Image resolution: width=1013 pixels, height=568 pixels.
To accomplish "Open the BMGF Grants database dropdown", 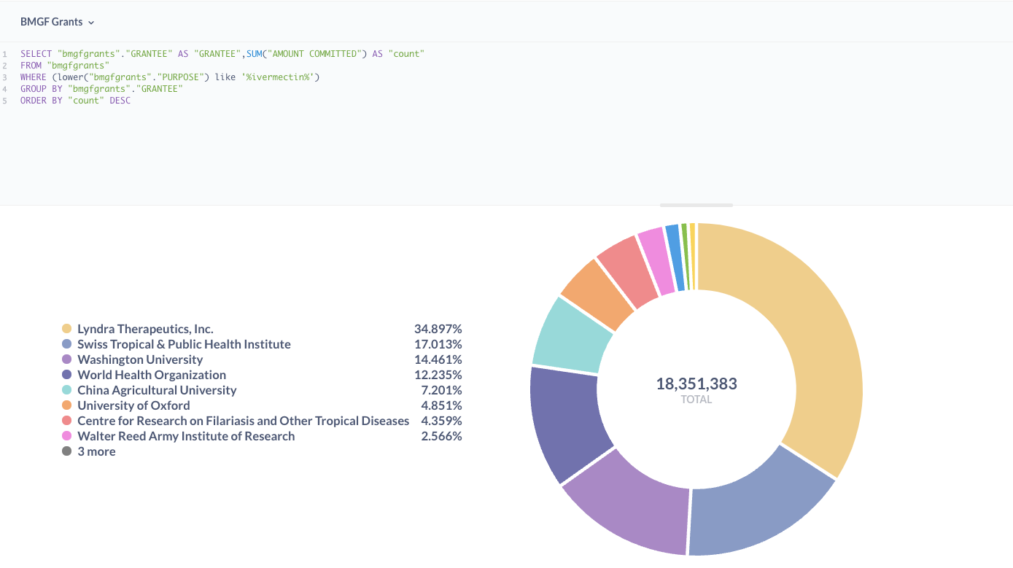I will (x=58, y=22).
